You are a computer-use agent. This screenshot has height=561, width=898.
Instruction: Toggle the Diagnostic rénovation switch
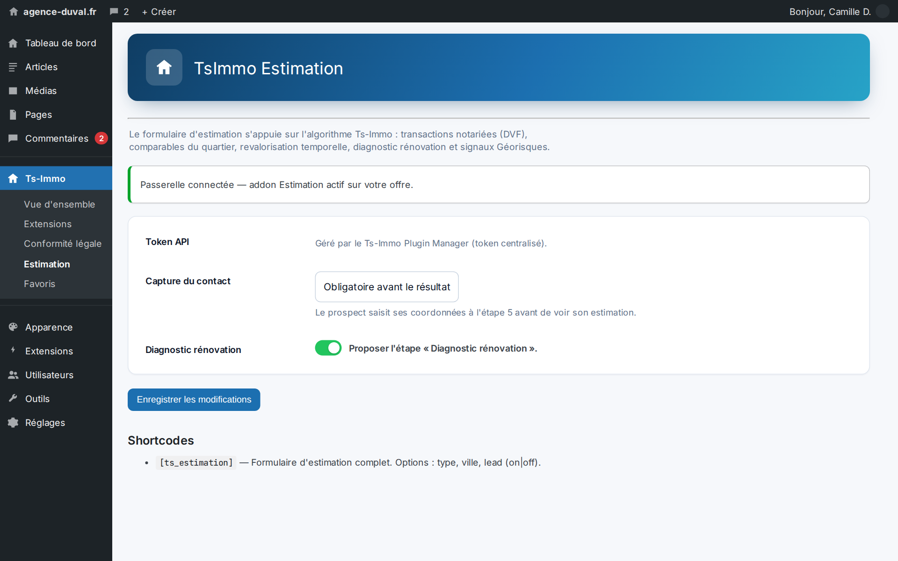pos(328,348)
